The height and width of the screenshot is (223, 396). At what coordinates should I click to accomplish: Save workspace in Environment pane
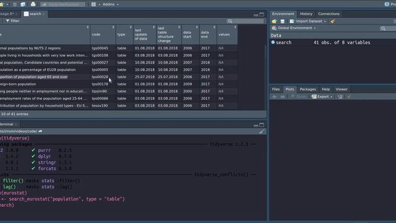click(283, 22)
